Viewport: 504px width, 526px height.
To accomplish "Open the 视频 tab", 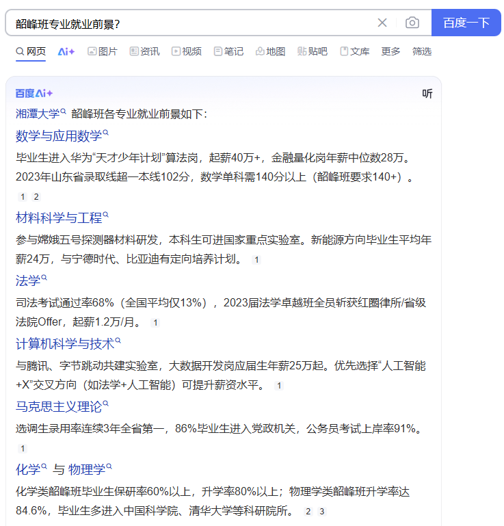I will (x=187, y=51).
